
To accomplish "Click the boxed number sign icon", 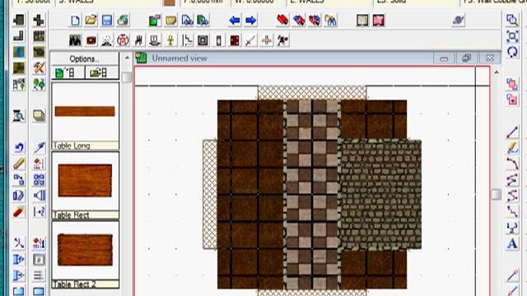I will pos(39,260).
